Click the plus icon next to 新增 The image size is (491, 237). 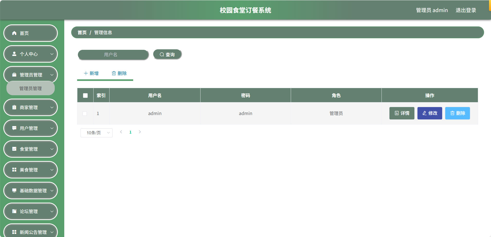click(x=86, y=73)
